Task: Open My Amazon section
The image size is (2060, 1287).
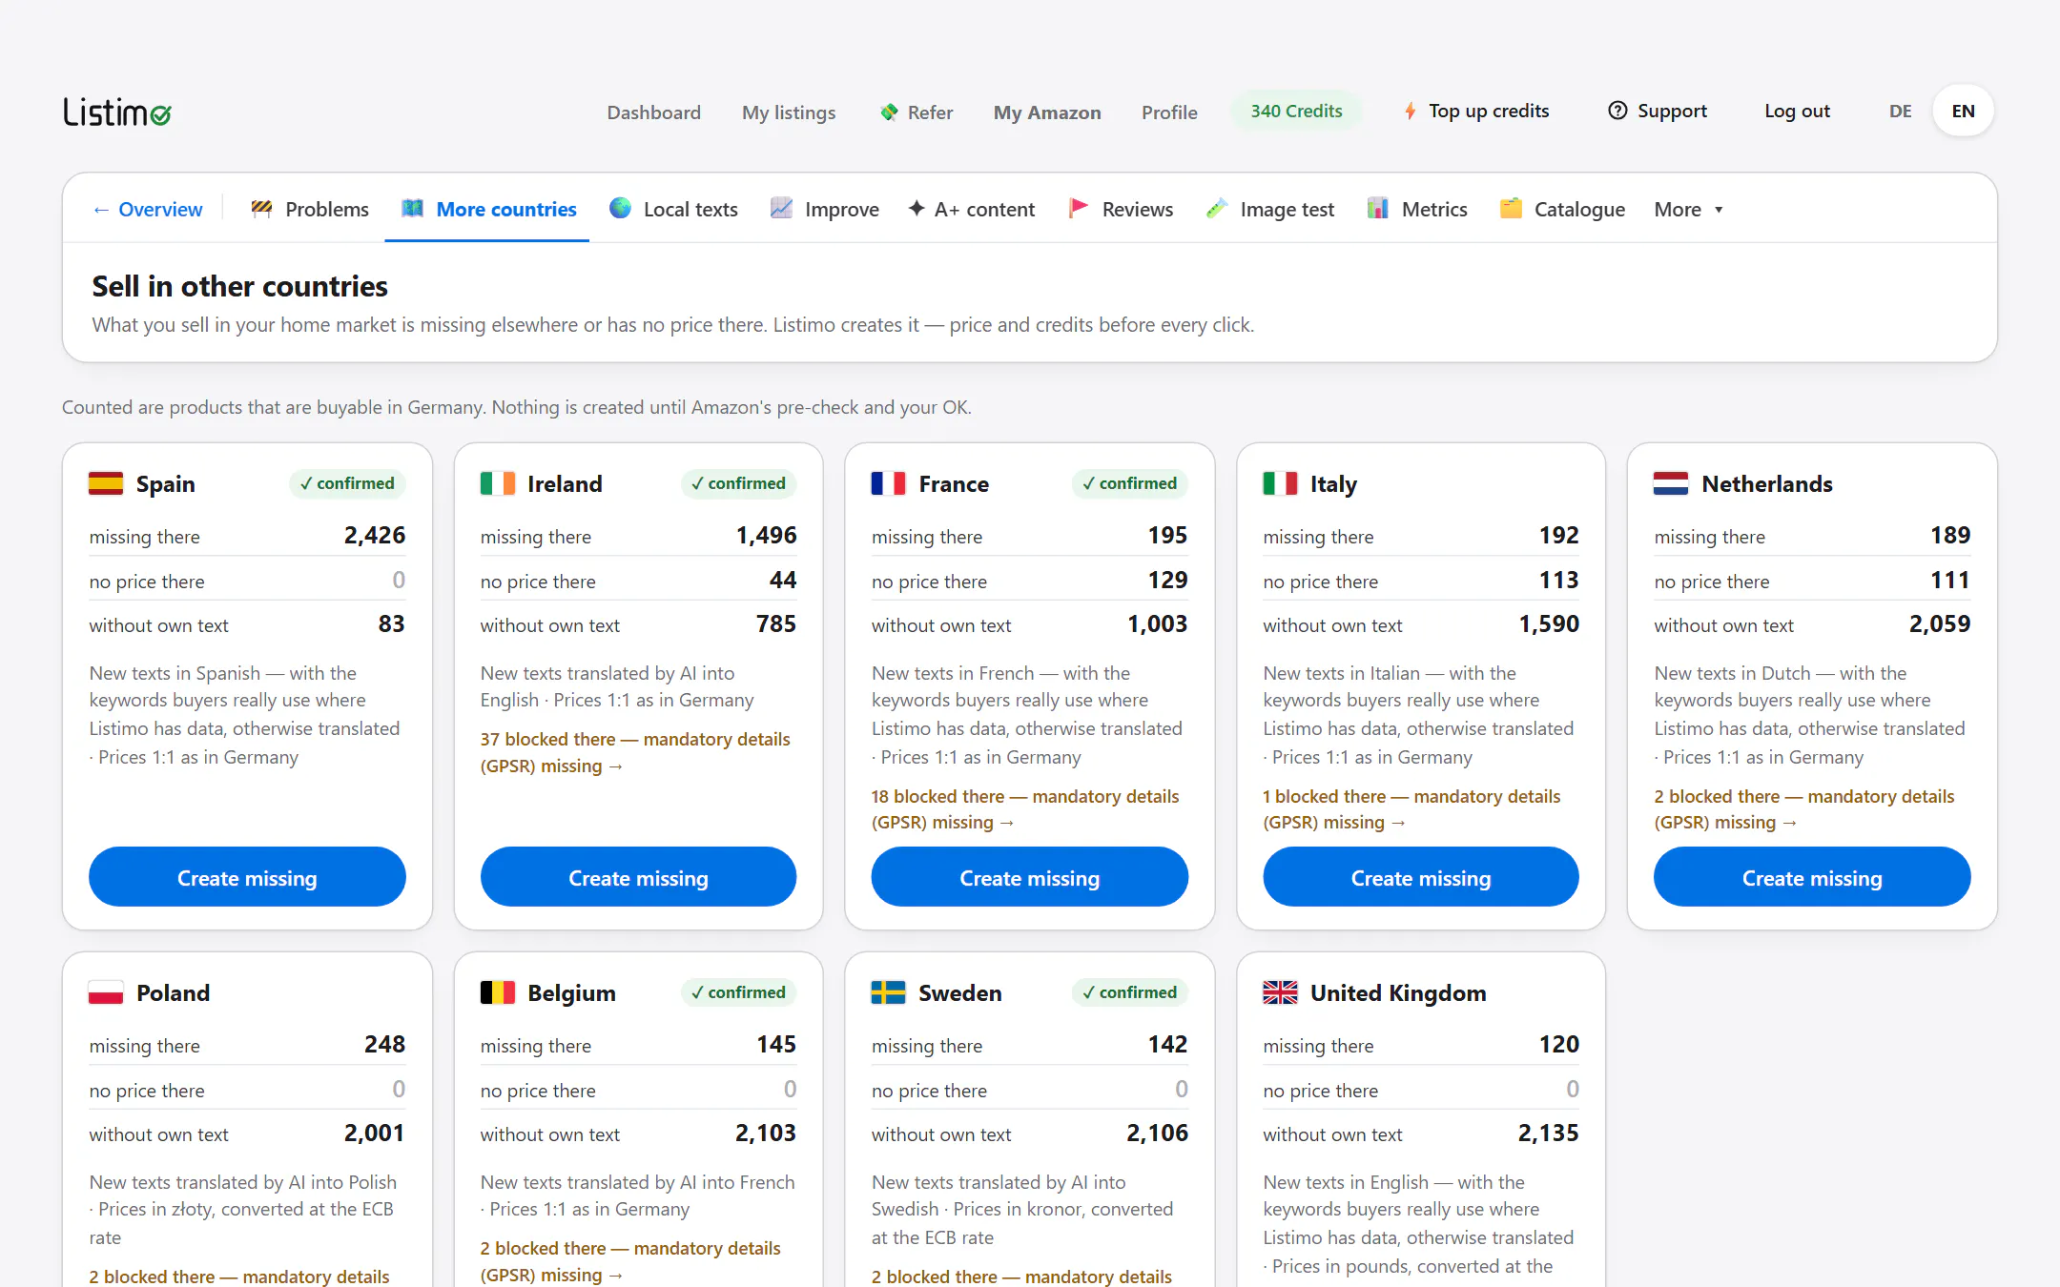Action: [1047, 112]
